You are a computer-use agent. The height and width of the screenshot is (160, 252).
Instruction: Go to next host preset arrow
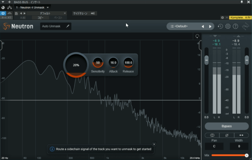[25, 14]
